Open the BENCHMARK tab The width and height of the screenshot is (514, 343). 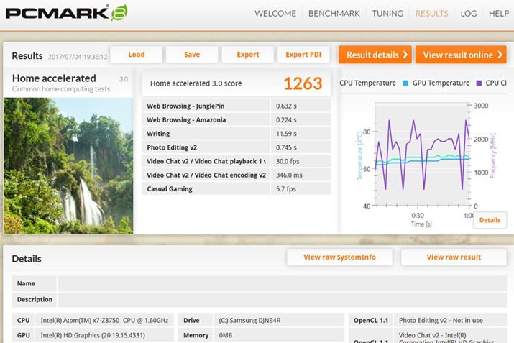click(x=335, y=14)
